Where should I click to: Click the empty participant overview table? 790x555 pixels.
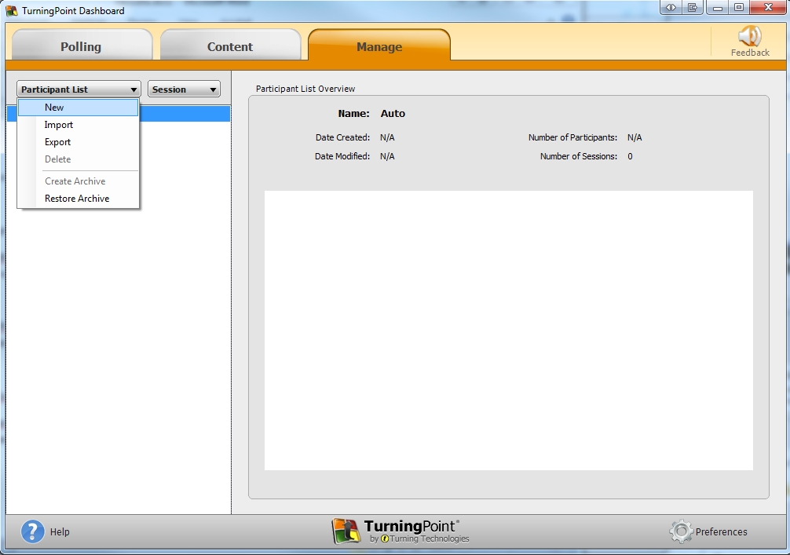tap(508, 330)
